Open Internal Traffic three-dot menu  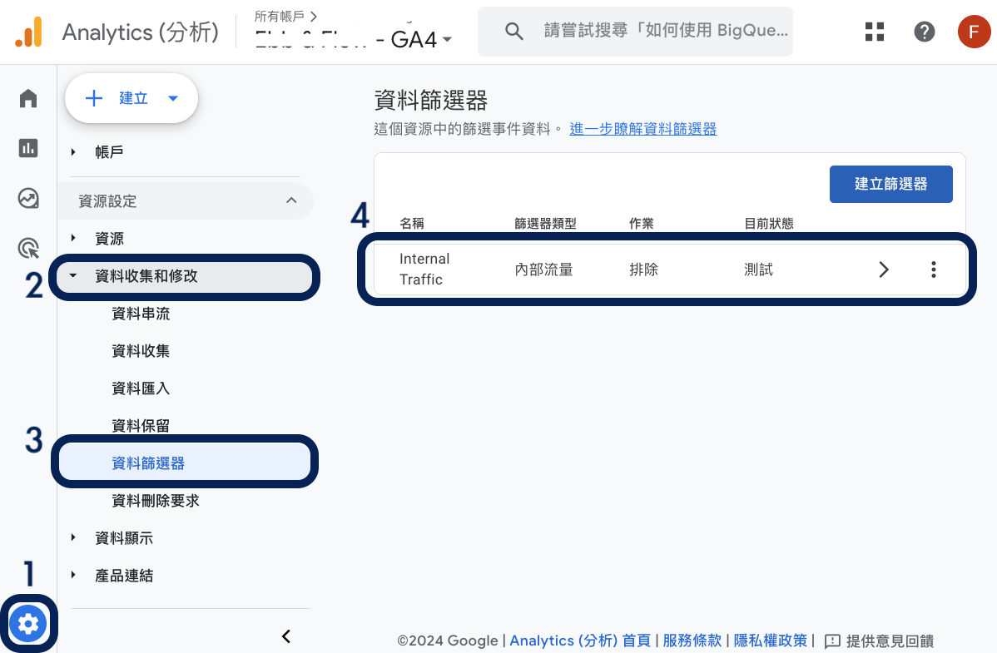click(x=934, y=270)
